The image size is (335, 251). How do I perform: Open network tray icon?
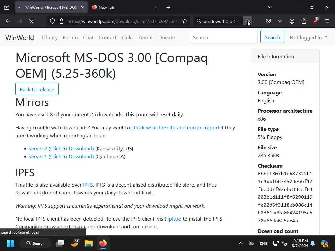click(276, 243)
